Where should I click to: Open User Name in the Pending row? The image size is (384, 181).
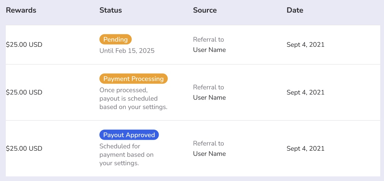(209, 50)
